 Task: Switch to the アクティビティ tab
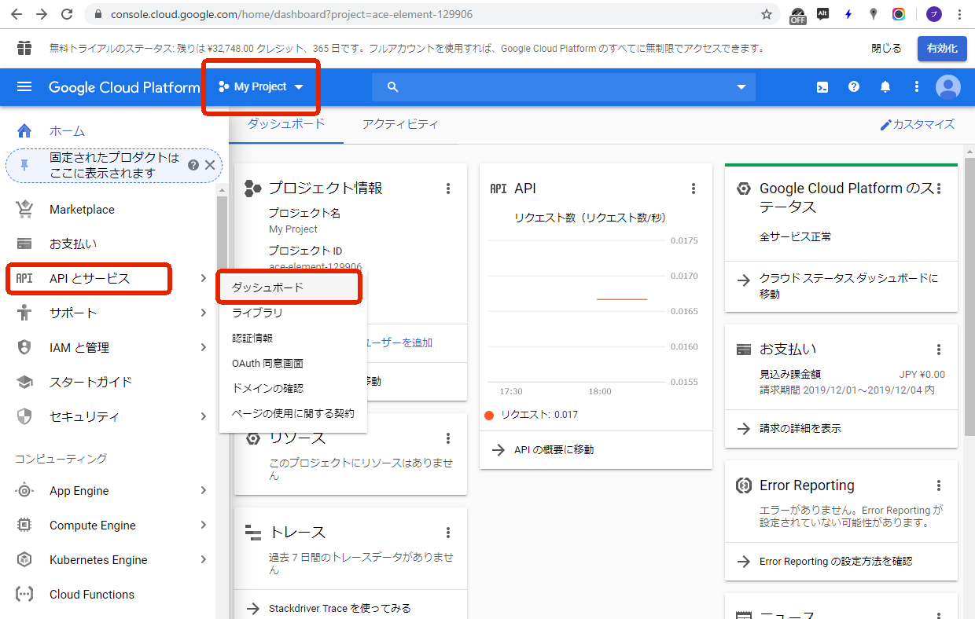(400, 124)
